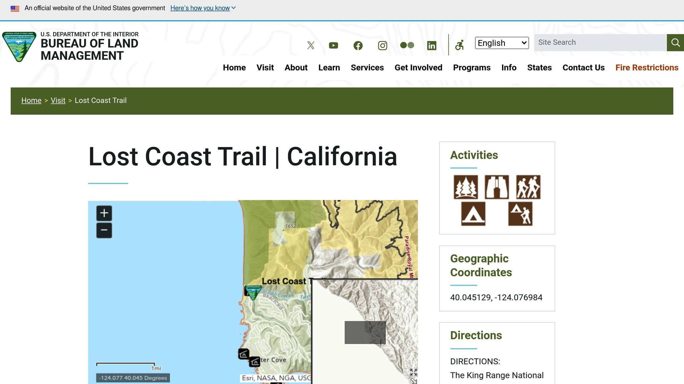Focus the Site Search input field
The height and width of the screenshot is (384, 684).
[601, 43]
